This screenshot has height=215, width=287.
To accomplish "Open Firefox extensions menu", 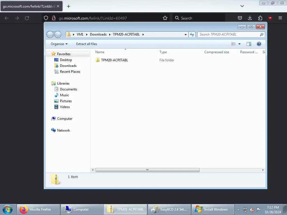I will (x=260, y=18).
